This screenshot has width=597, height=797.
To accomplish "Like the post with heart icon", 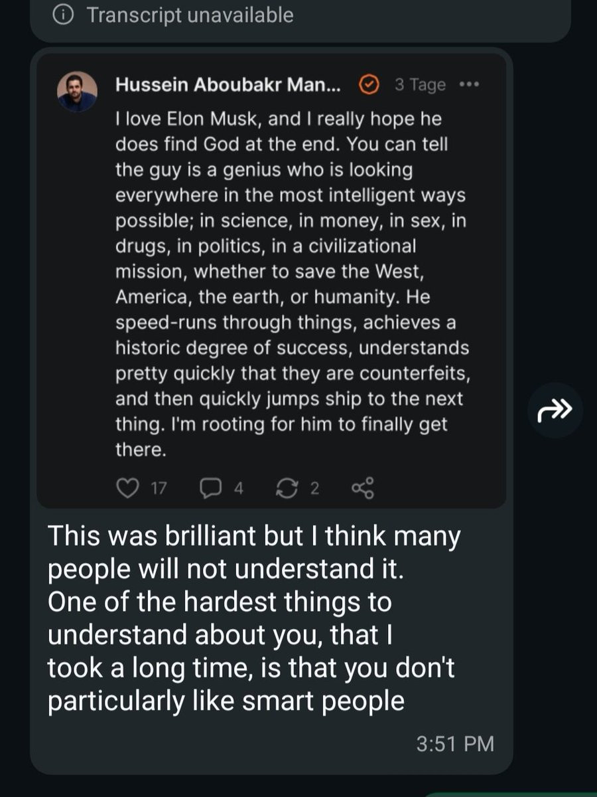I will [126, 488].
